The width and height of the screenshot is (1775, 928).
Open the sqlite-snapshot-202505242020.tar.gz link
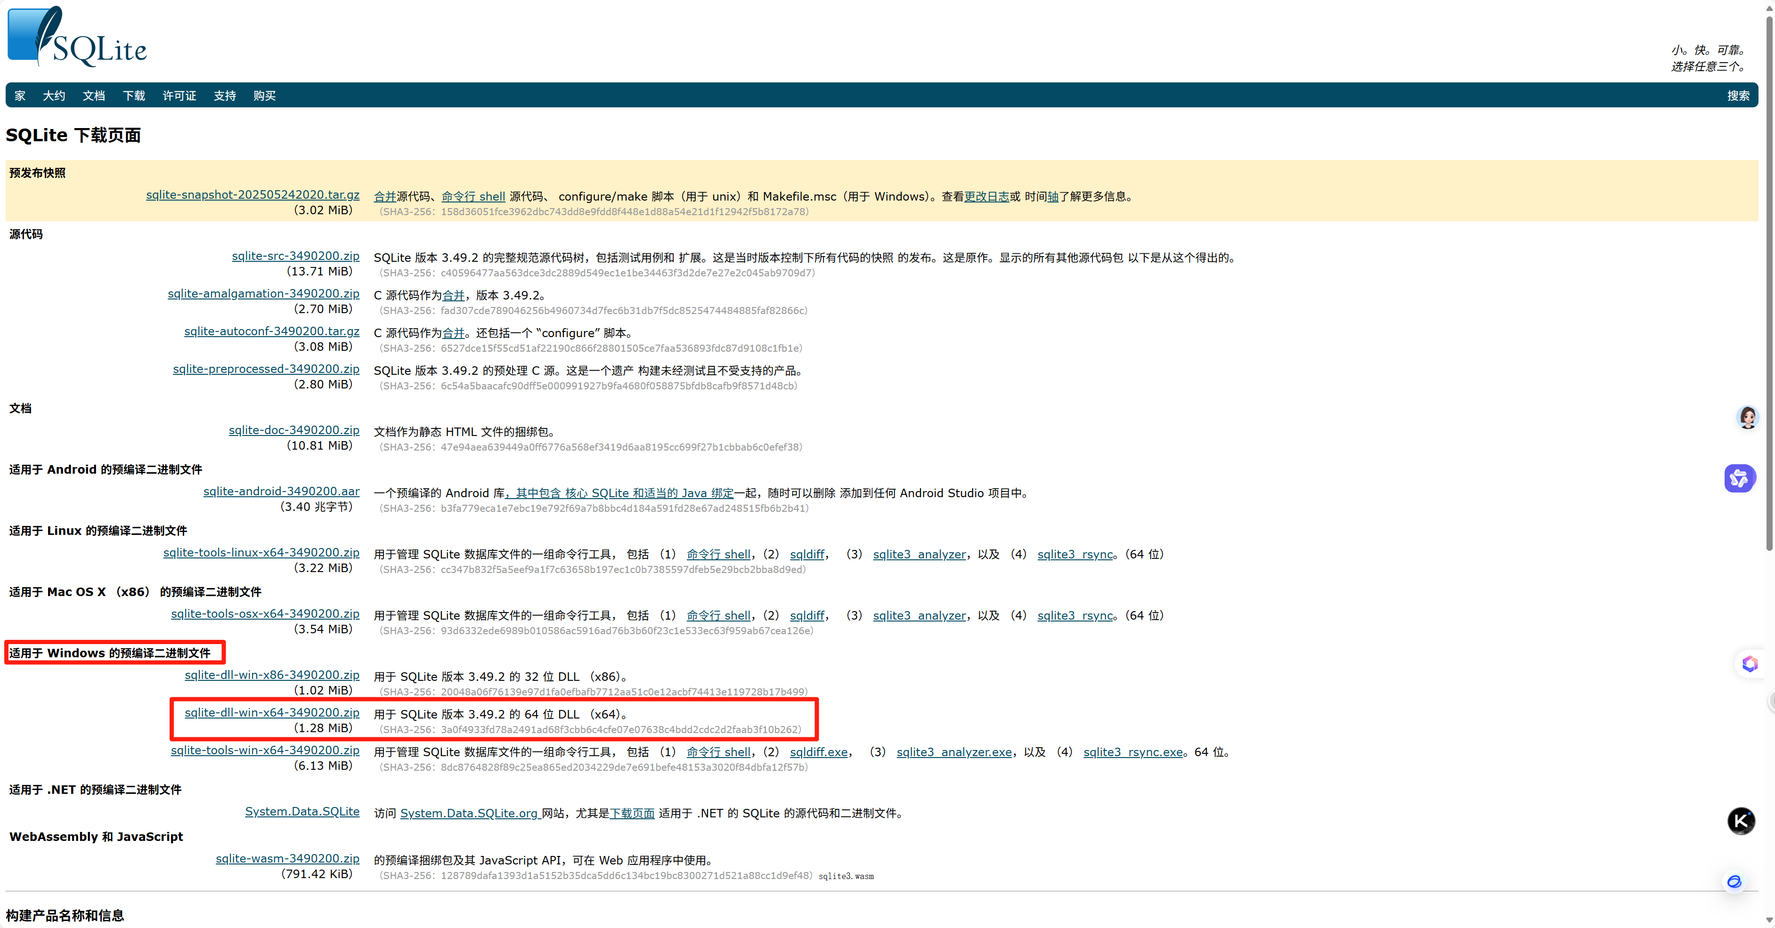point(252,194)
